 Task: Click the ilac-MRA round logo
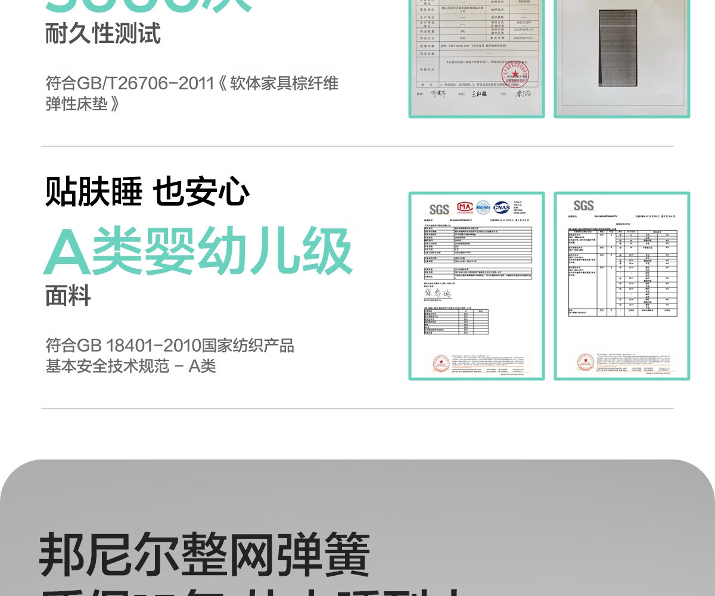[x=483, y=207]
